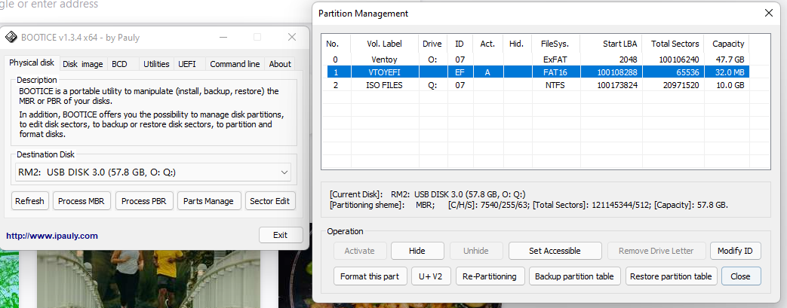
Task: Click the Hide partition button
Action: tap(417, 251)
